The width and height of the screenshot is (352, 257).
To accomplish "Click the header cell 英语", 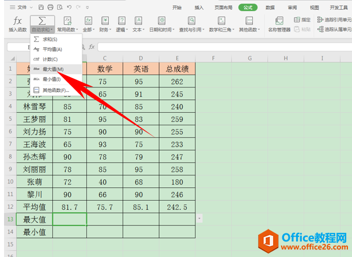I will (x=141, y=69).
